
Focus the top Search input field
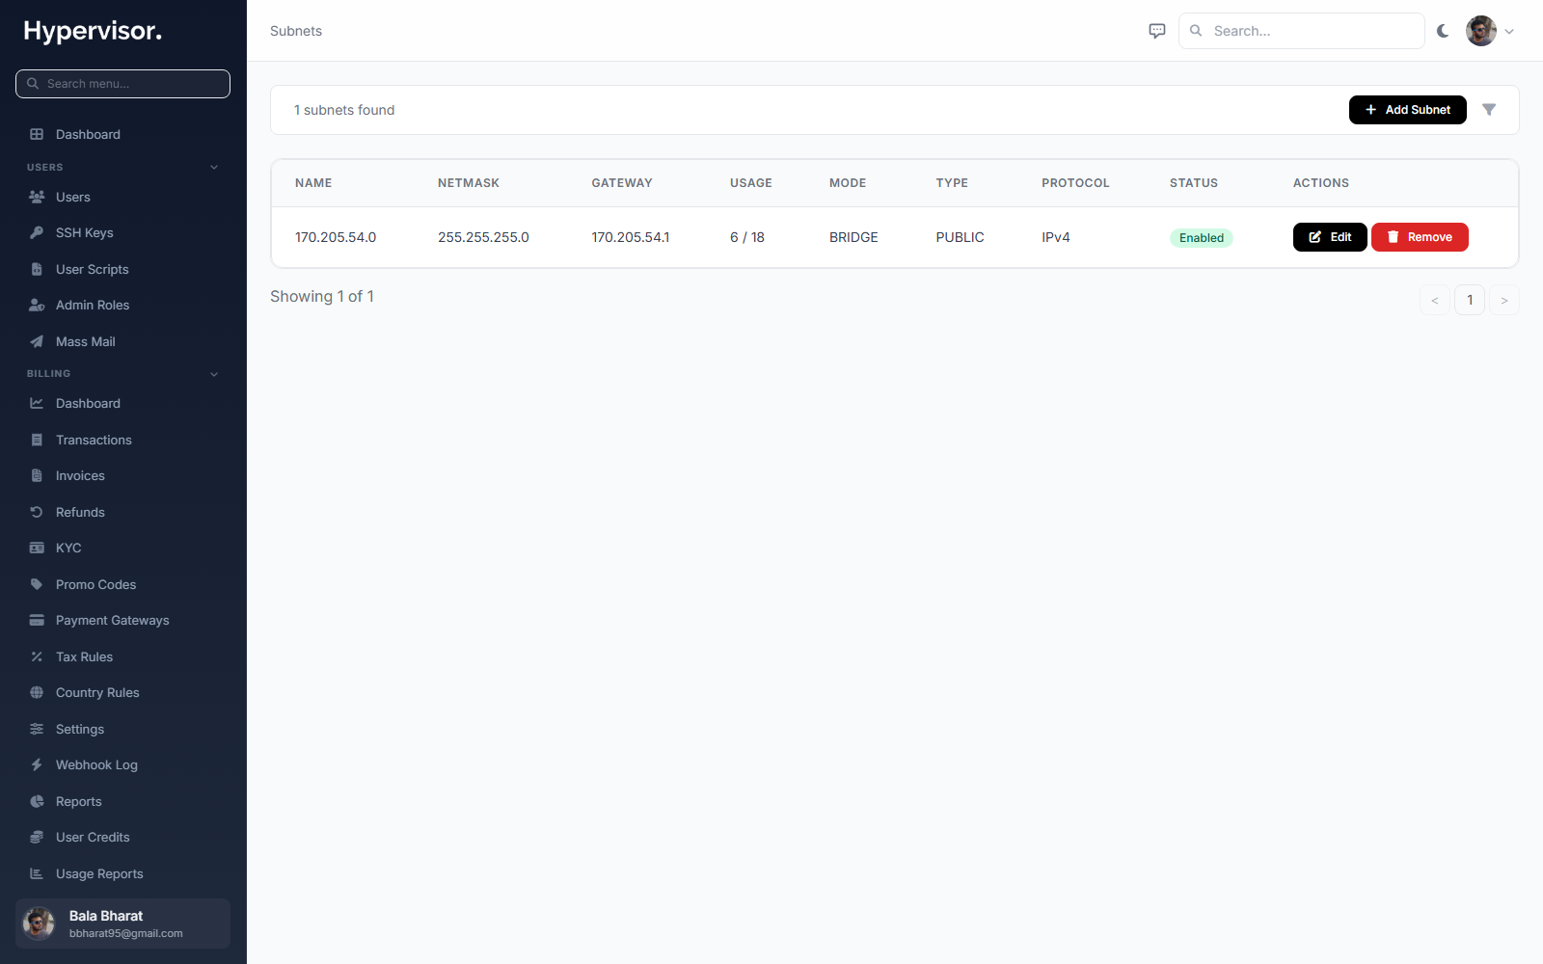[x=1302, y=31]
